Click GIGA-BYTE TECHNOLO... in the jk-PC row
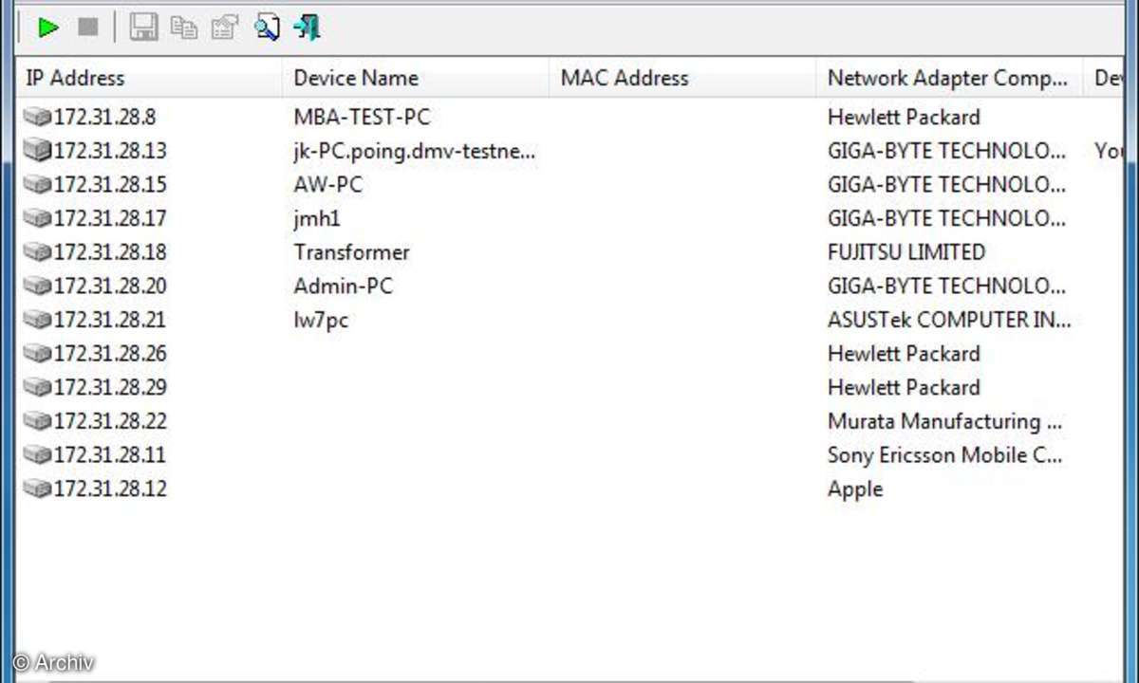 point(946,150)
